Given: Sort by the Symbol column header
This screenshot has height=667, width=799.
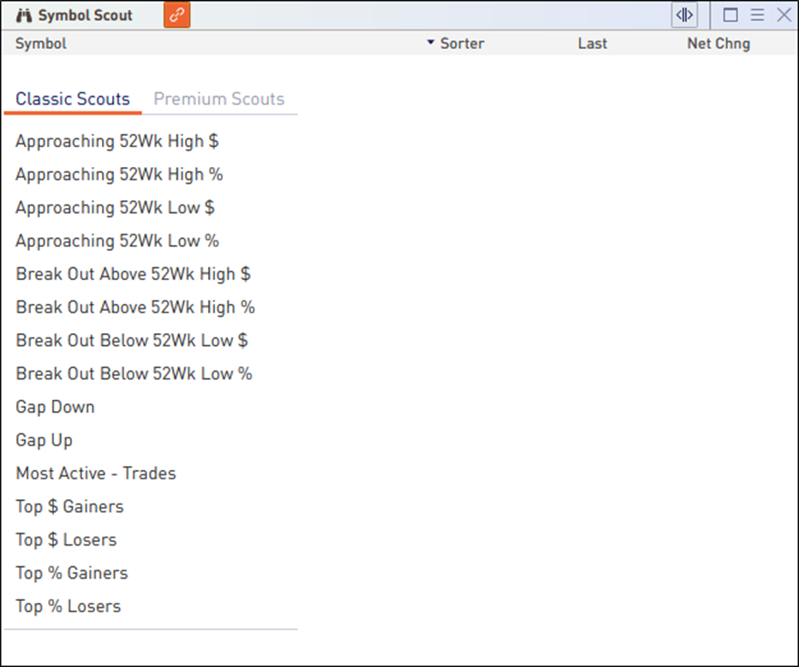Looking at the screenshot, I should tap(41, 43).
